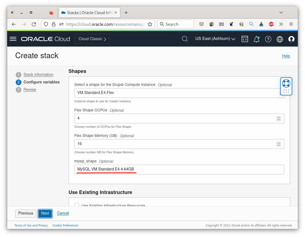The width and height of the screenshot is (305, 237).
Task: Change language using the globe icon
Action: tap(280, 39)
